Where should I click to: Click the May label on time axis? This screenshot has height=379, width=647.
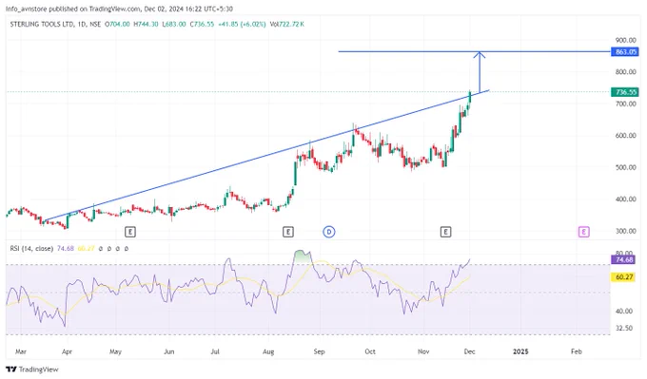point(115,351)
